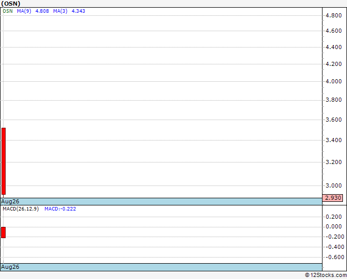Click the 3.600 price axis label
347x279 pixels.
click(334, 120)
